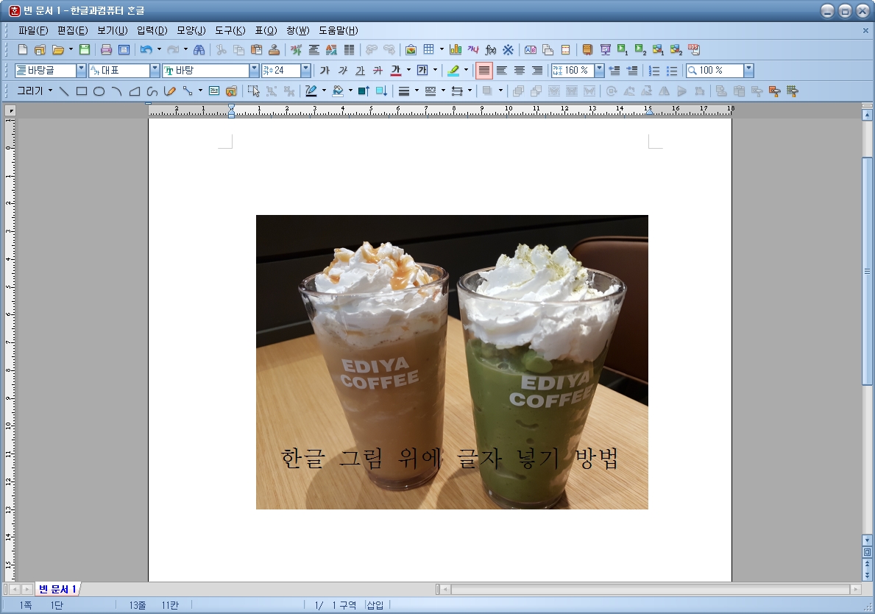
Task: Click the presentation screen icon
Action: click(x=605, y=49)
